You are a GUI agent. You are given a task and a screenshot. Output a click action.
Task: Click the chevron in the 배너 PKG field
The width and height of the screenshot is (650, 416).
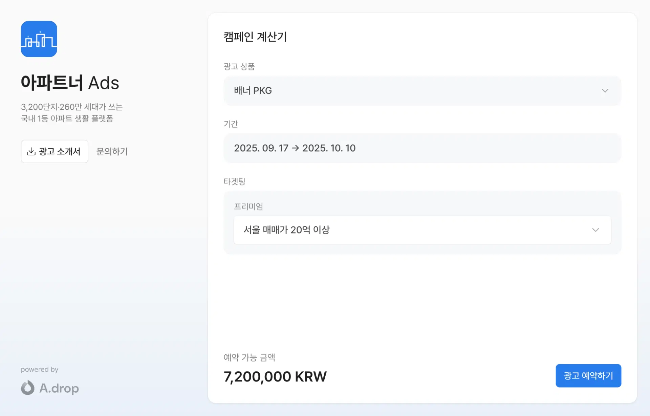(605, 91)
